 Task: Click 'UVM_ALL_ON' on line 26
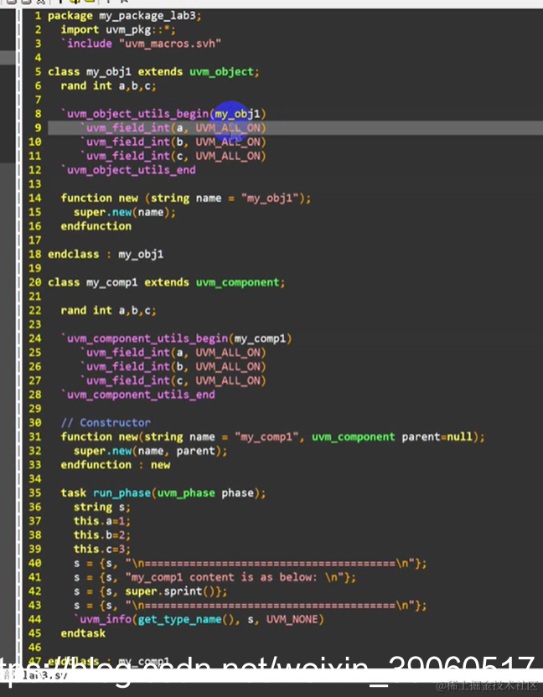(x=228, y=367)
